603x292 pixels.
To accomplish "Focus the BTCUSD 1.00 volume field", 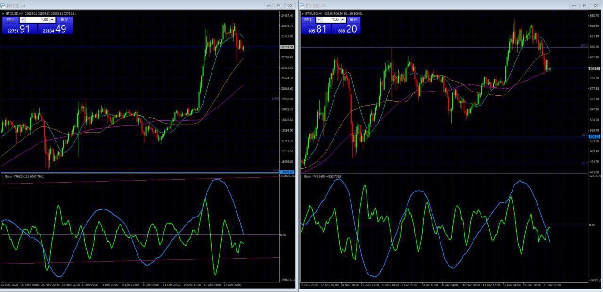I will 37,20.
